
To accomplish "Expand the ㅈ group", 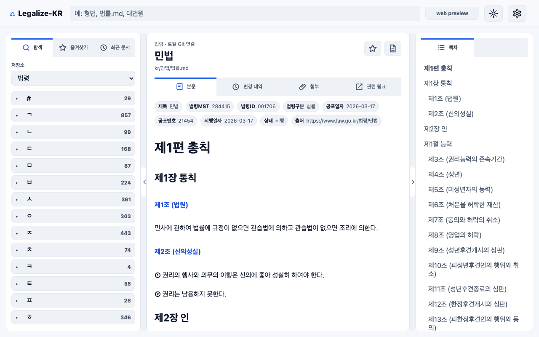I will (73, 233).
